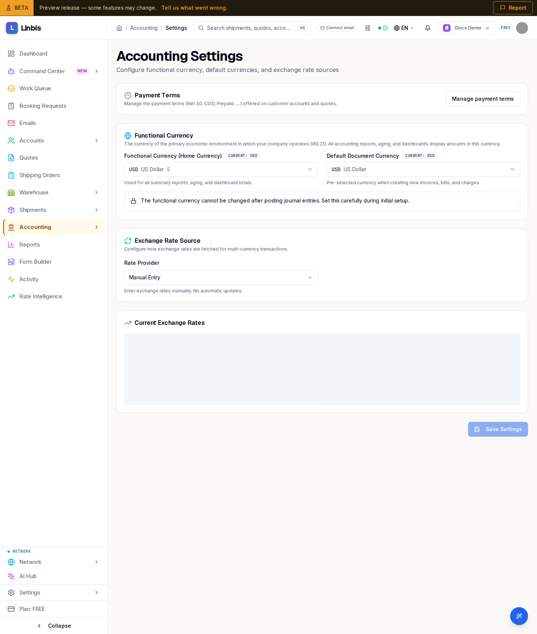Expand the Network submenu chevron
Image resolution: width=537 pixels, height=634 pixels.
click(97, 562)
